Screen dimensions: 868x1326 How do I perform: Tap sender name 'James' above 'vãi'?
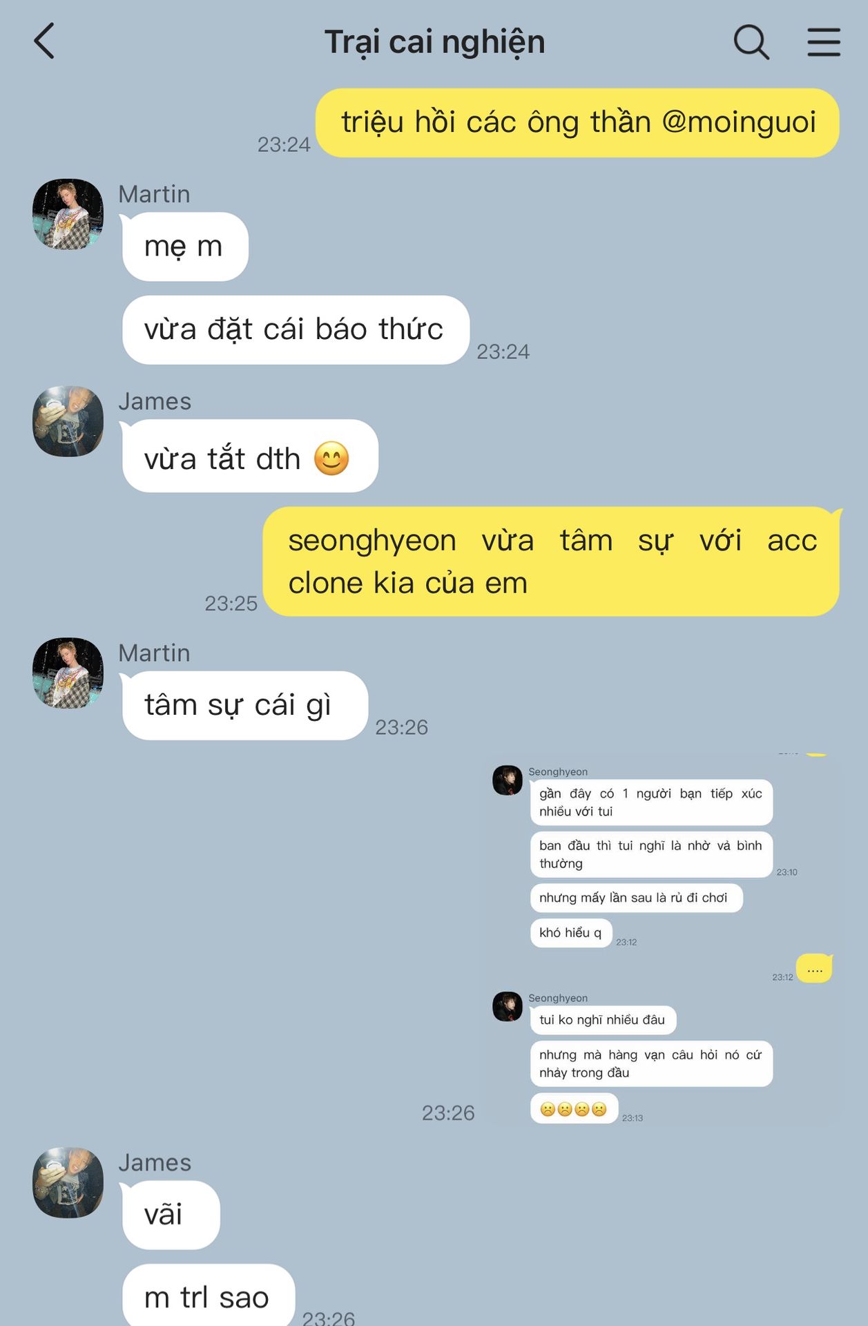[x=155, y=1162]
